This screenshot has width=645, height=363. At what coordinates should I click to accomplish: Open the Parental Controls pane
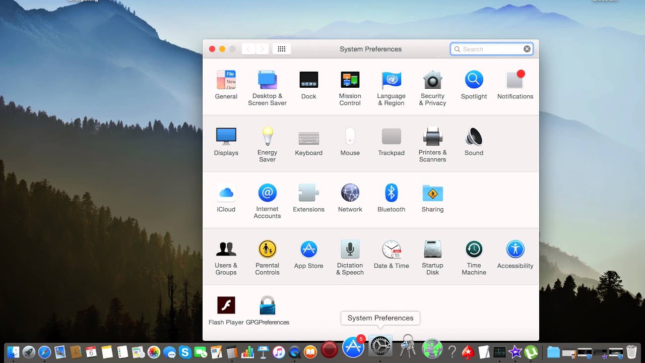coord(267,258)
